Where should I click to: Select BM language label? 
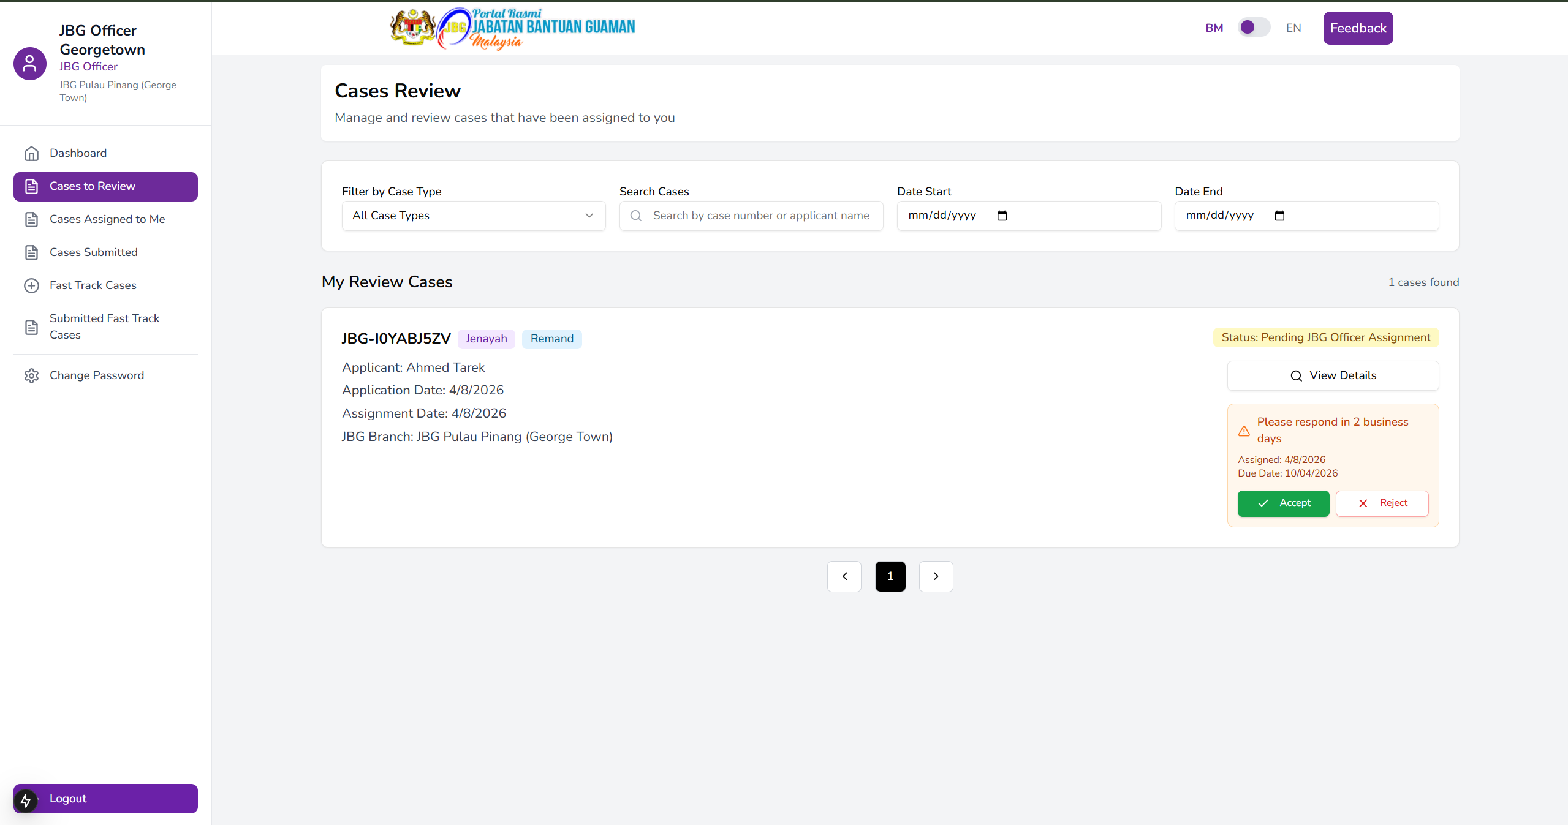[x=1214, y=28]
